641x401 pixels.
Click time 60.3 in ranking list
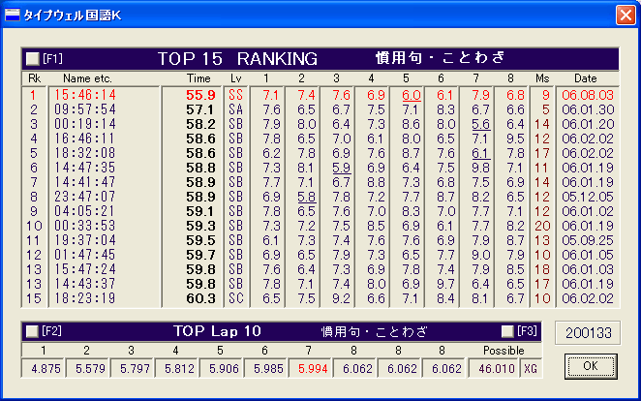200,298
